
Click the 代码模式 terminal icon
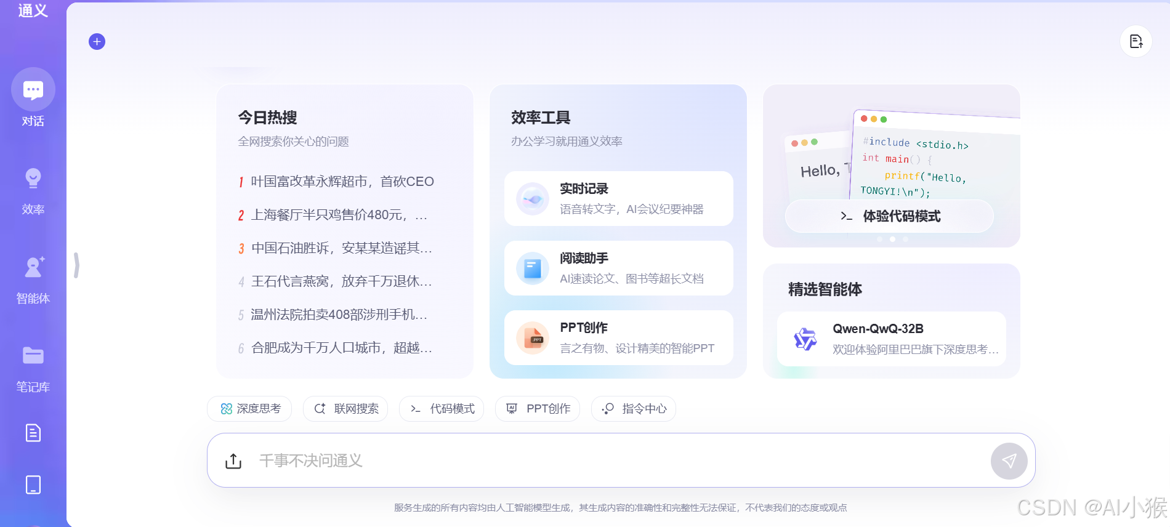[416, 409]
